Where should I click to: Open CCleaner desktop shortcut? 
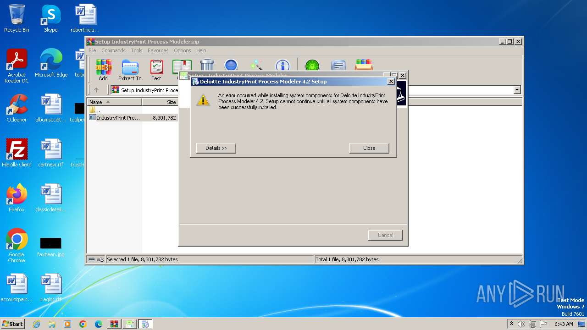click(17, 108)
